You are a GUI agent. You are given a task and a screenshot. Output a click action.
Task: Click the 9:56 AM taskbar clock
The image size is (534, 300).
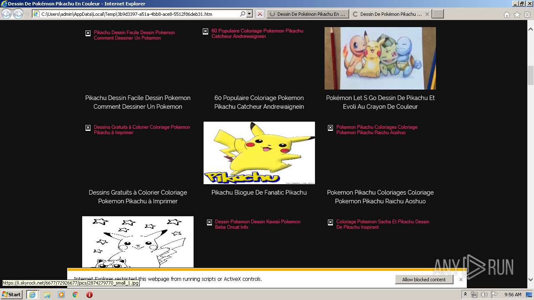pyautogui.click(x=513, y=295)
